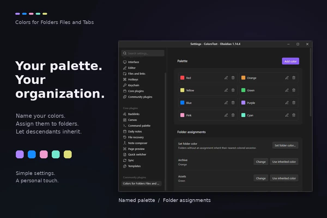
Task: Change the Assets folder color
Action: 261,178
